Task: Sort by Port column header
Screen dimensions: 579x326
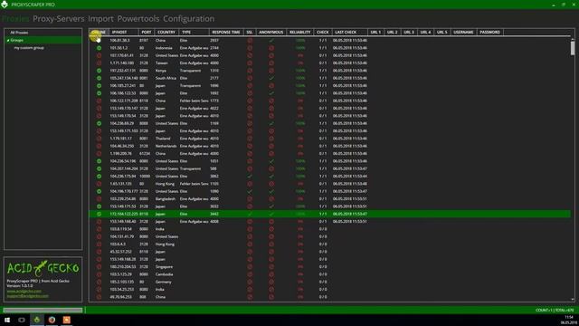Action: [147, 33]
